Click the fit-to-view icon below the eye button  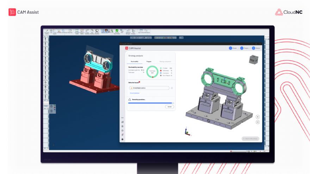pyautogui.click(x=258, y=122)
